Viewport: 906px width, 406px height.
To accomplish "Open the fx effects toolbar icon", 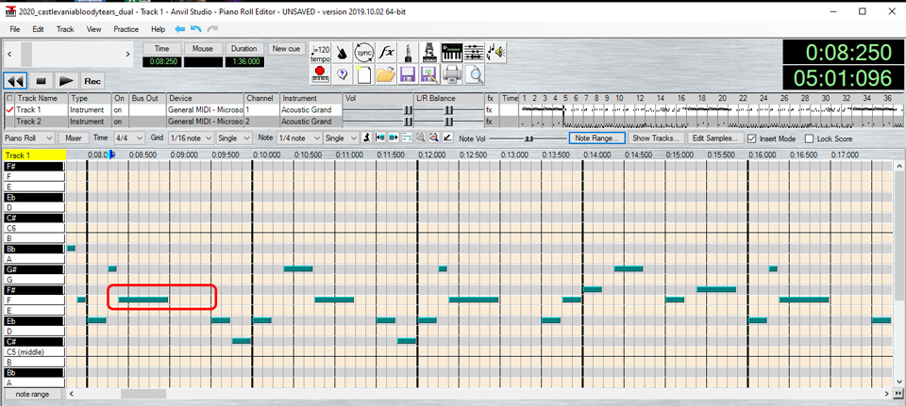I will click(x=386, y=53).
